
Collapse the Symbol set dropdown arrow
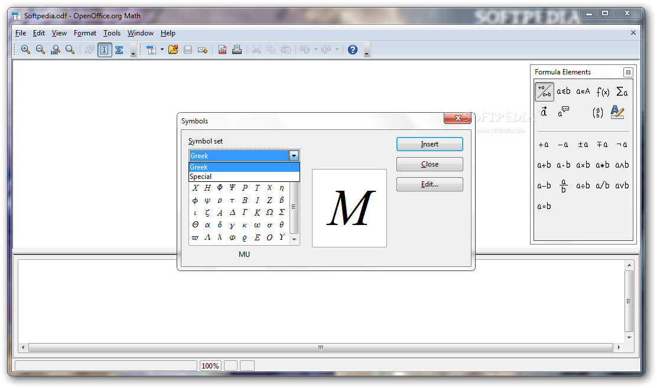pos(294,156)
